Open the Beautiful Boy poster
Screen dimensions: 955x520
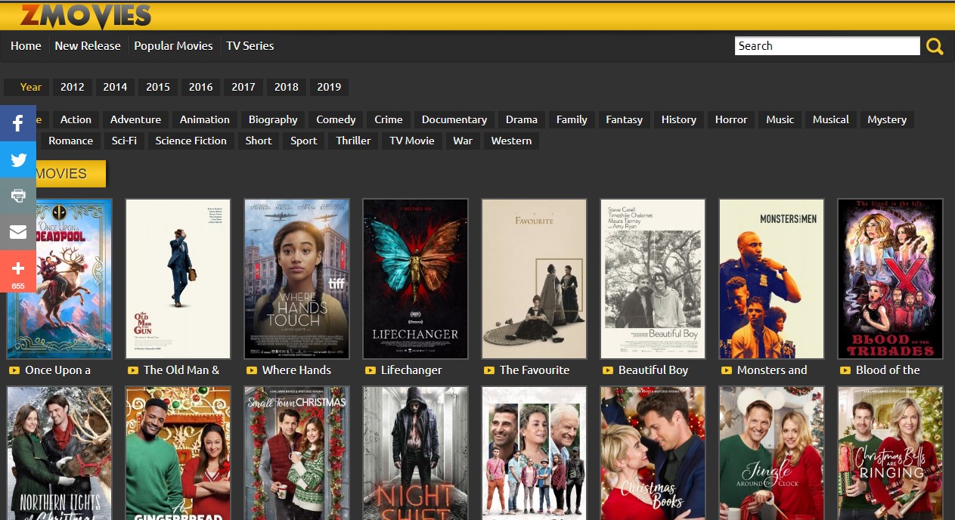tap(653, 279)
